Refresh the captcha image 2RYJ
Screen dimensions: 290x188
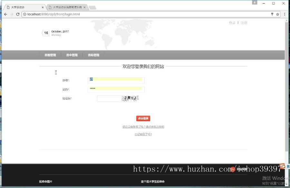[x=130, y=98]
